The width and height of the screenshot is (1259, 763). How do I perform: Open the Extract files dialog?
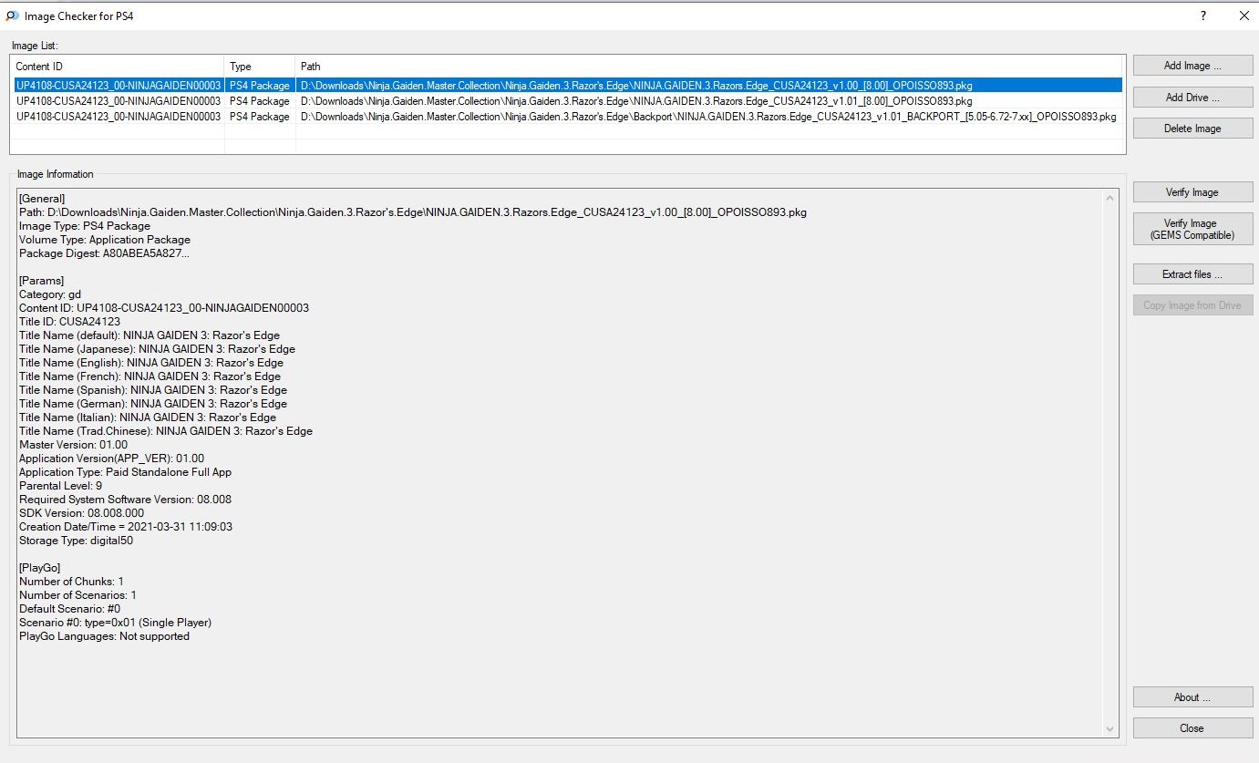1192,274
